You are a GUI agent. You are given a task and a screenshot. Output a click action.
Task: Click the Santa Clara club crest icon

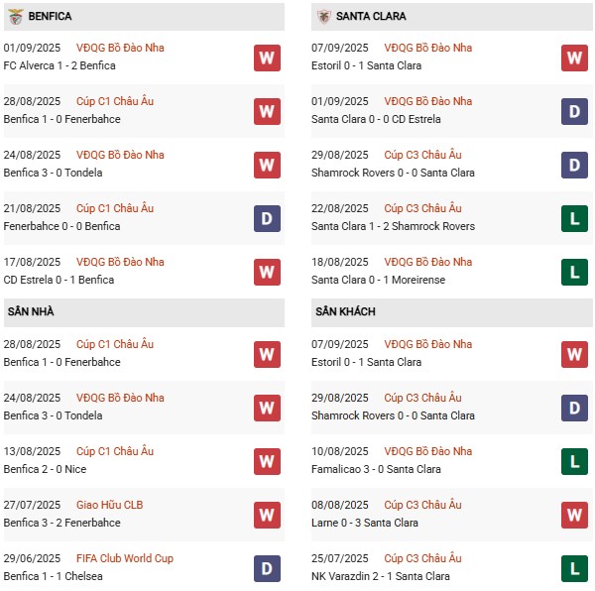coord(323,17)
